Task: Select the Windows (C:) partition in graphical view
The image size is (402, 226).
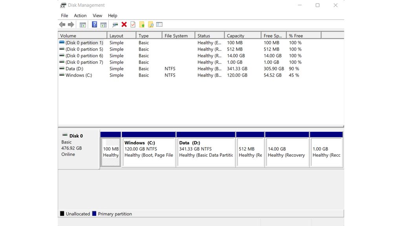Action: point(148,151)
